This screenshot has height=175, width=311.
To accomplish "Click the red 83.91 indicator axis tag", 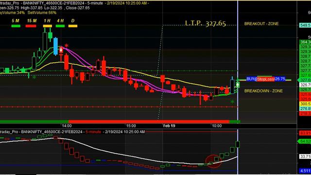I will tap(305, 133).
